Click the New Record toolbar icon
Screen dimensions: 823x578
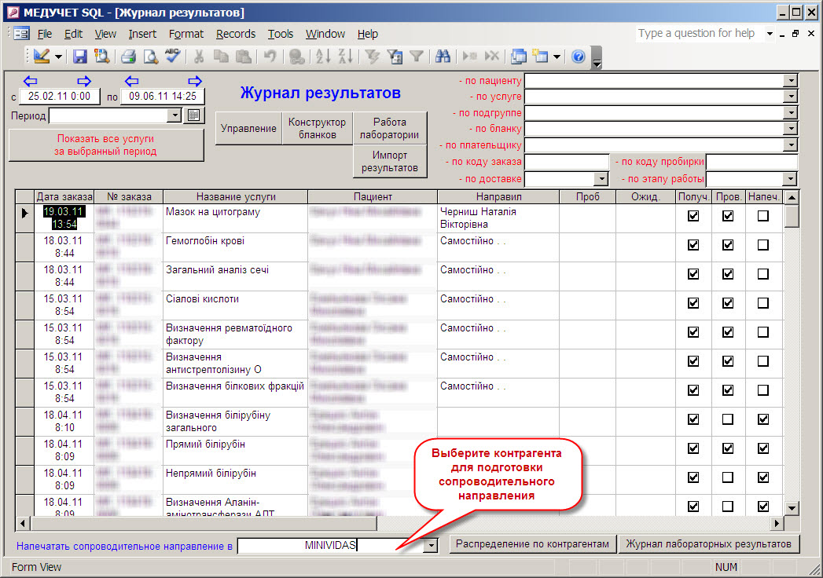pos(470,56)
